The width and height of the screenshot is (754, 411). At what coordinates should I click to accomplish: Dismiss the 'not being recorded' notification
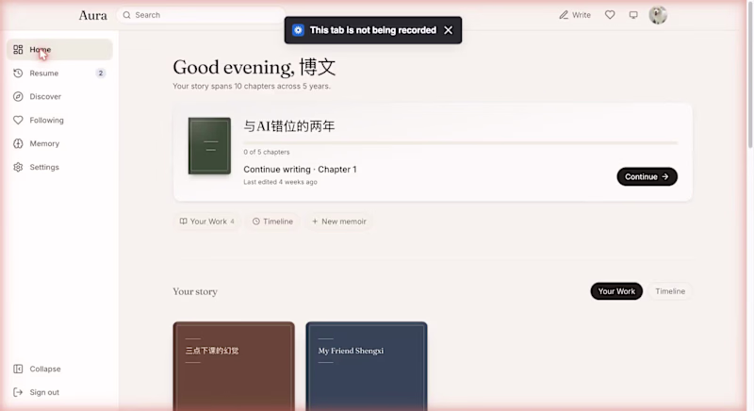pos(449,30)
